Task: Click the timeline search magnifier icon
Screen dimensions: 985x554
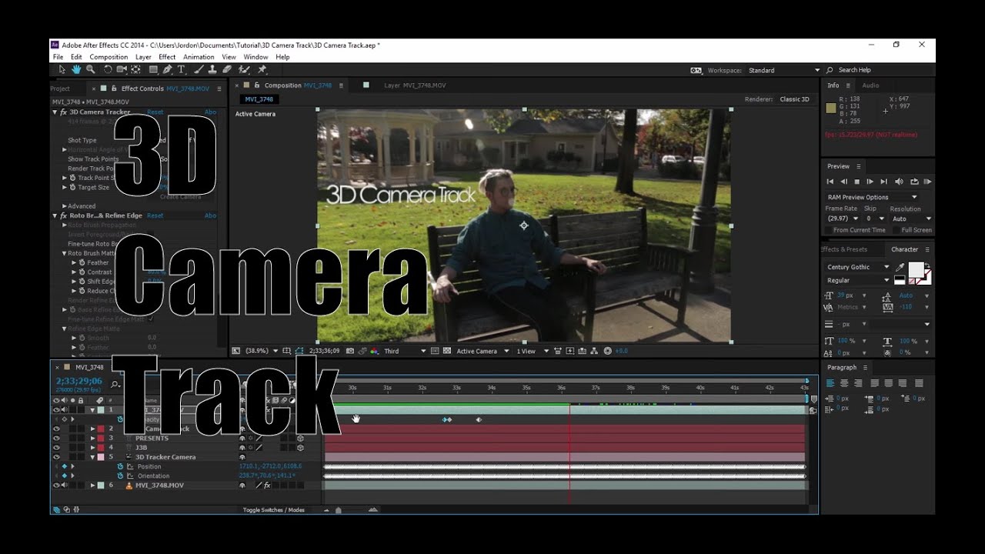Action: [115, 384]
